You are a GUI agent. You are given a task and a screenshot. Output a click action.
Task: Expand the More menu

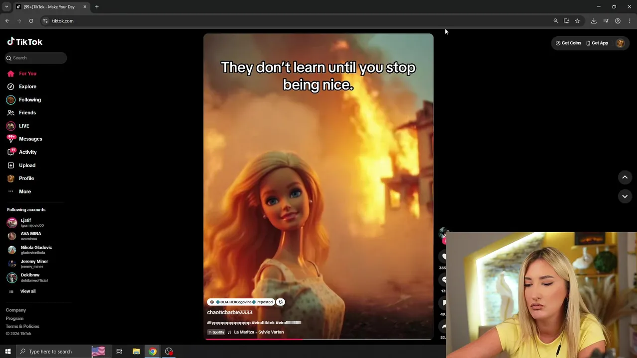tap(25, 191)
